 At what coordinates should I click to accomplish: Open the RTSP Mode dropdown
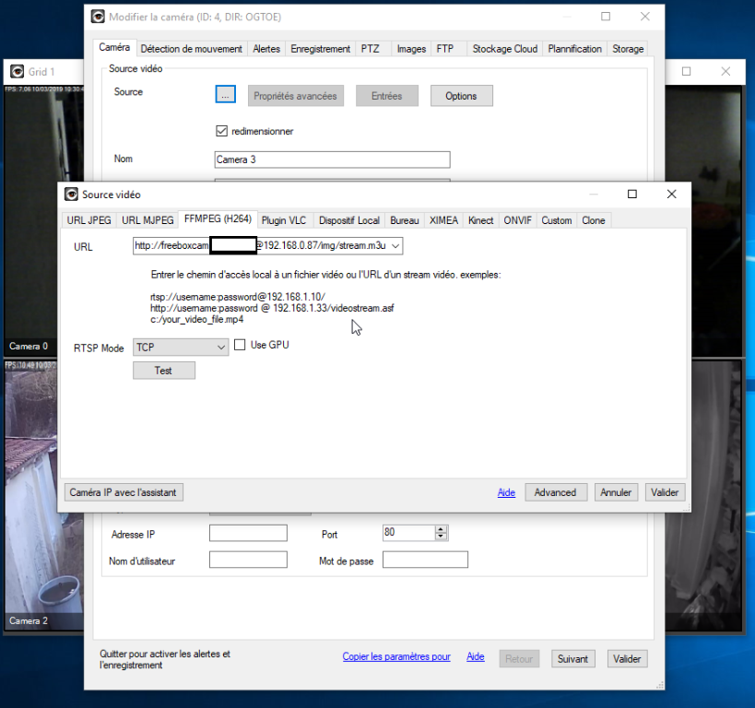(220, 348)
